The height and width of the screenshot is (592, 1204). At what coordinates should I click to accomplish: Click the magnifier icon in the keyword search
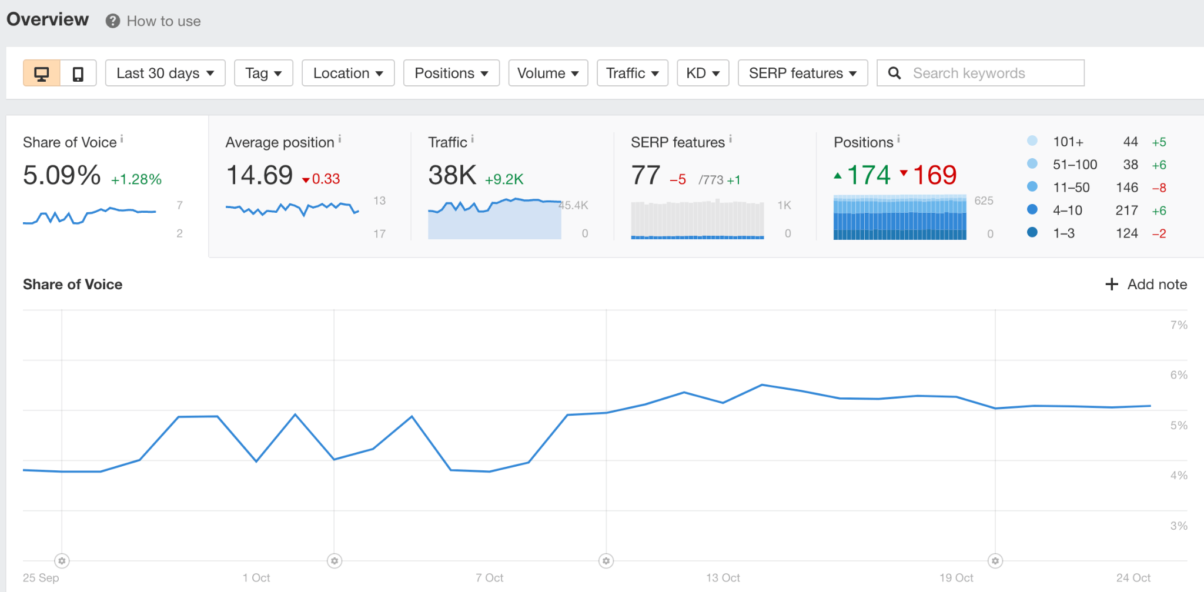click(895, 73)
